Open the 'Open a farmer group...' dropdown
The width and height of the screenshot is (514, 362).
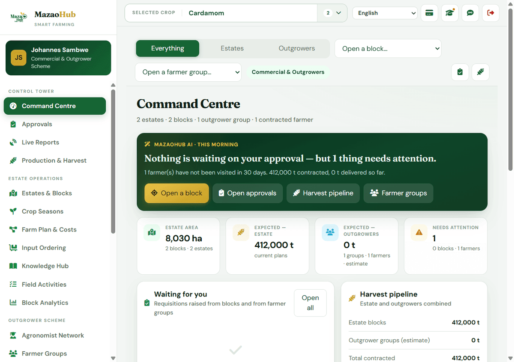[188, 72]
